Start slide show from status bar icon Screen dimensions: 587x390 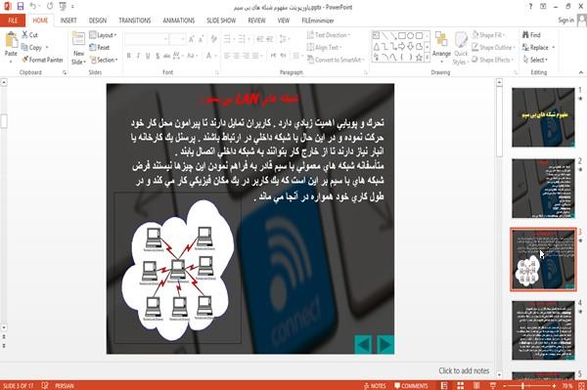click(493, 385)
